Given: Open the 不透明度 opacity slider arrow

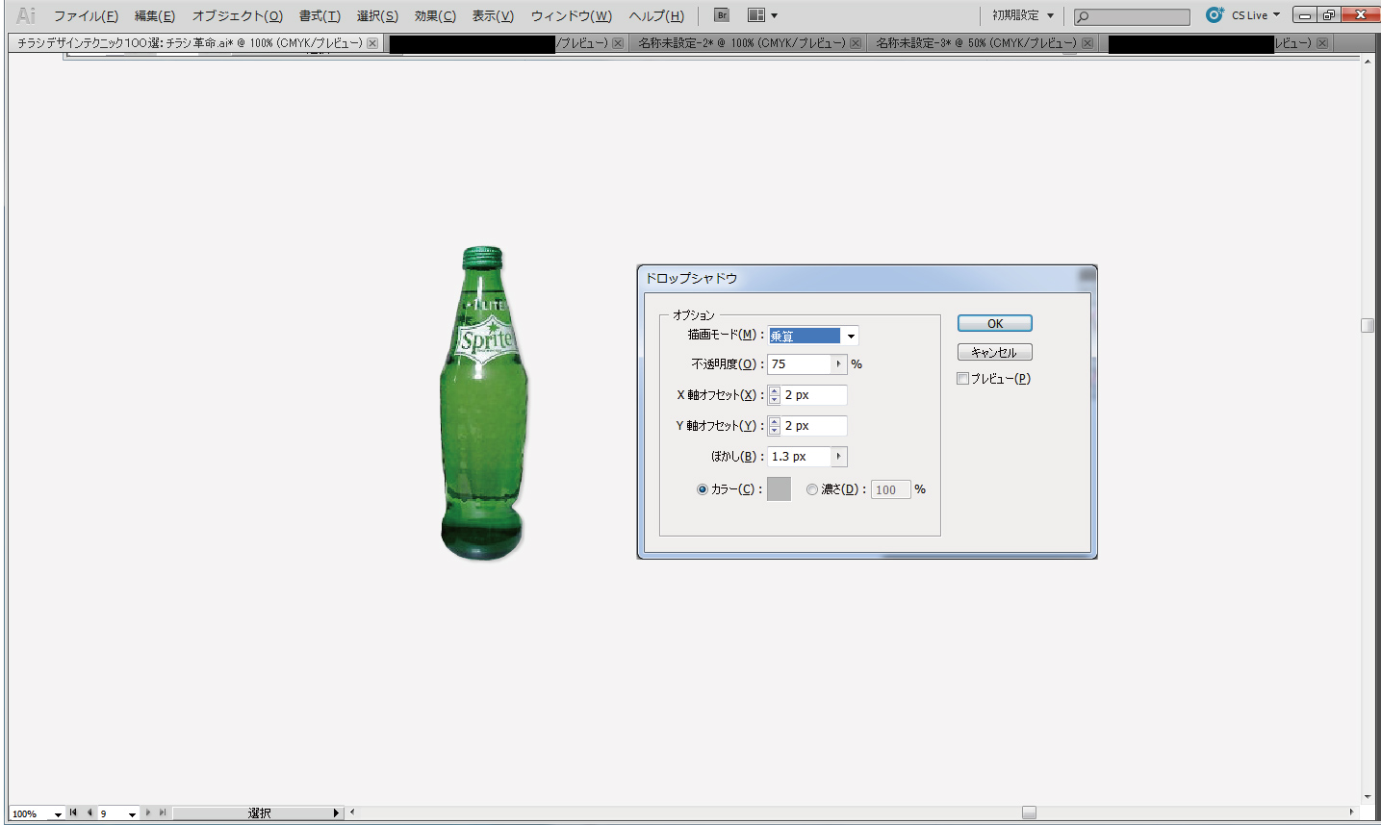Looking at the screenshot, I should click(839, 364).
